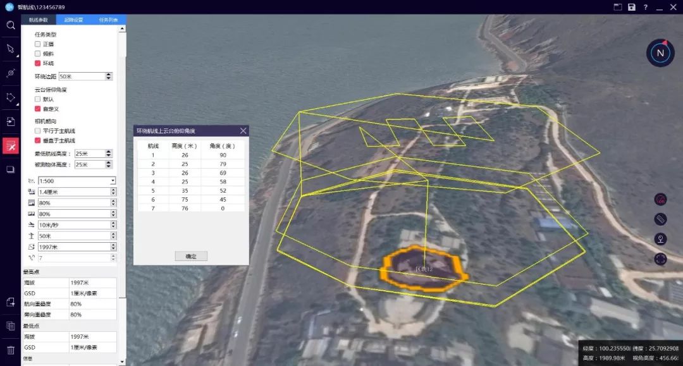Image resolution: width=683 pixels, height=366 pixels.
Task: Click the 环绕边距 50米 spinner arrows
Action: coord(109,76)
